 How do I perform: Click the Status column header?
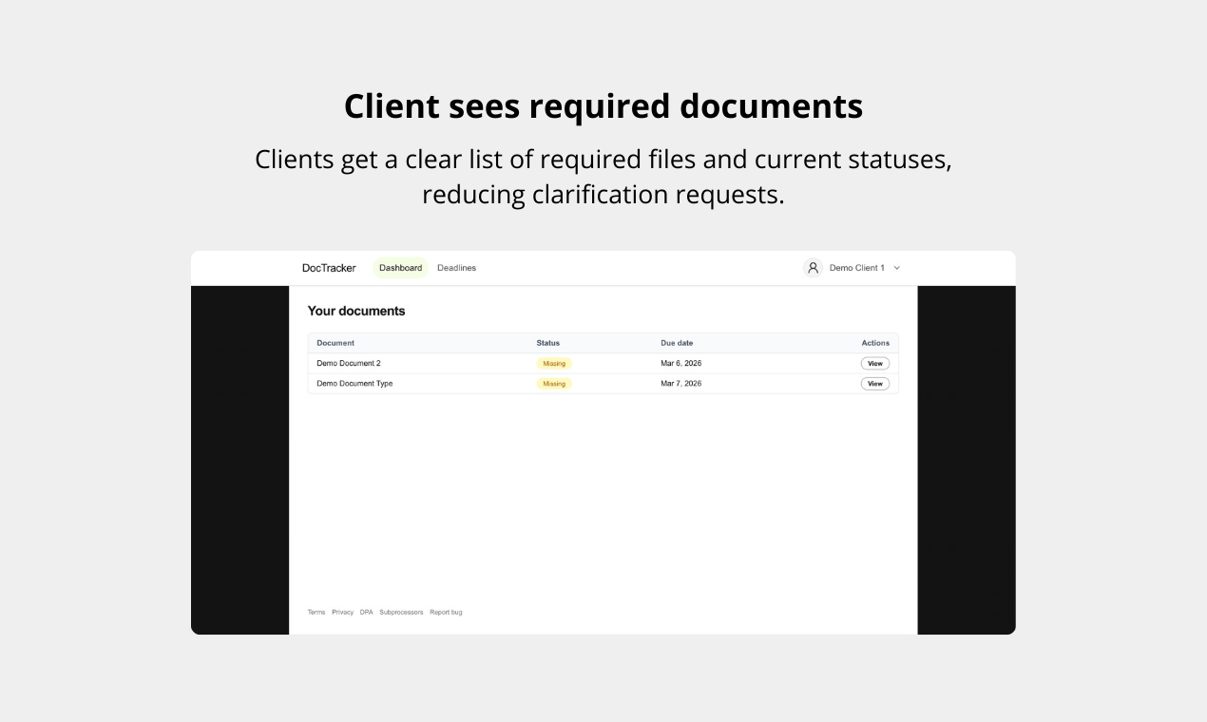[x=546, y=343]
